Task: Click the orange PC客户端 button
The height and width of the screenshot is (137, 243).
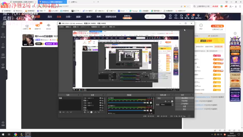Action: [x=217, y=26]
